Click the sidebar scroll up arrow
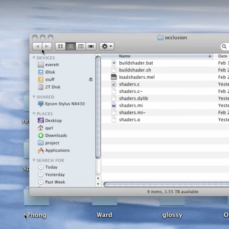Screen dimensions: 229x229 click(98, 178)
